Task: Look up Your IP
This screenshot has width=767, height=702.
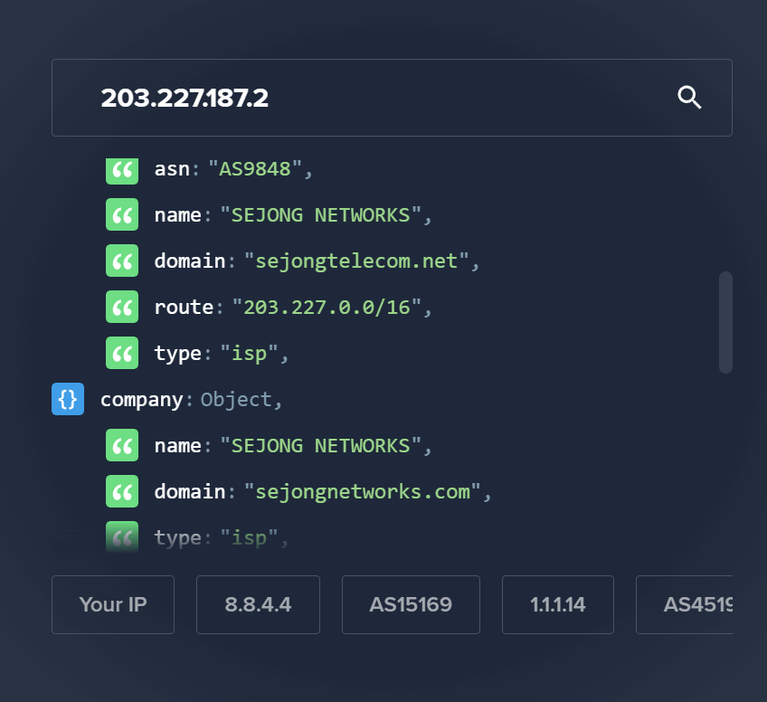Action: [113, 604]
